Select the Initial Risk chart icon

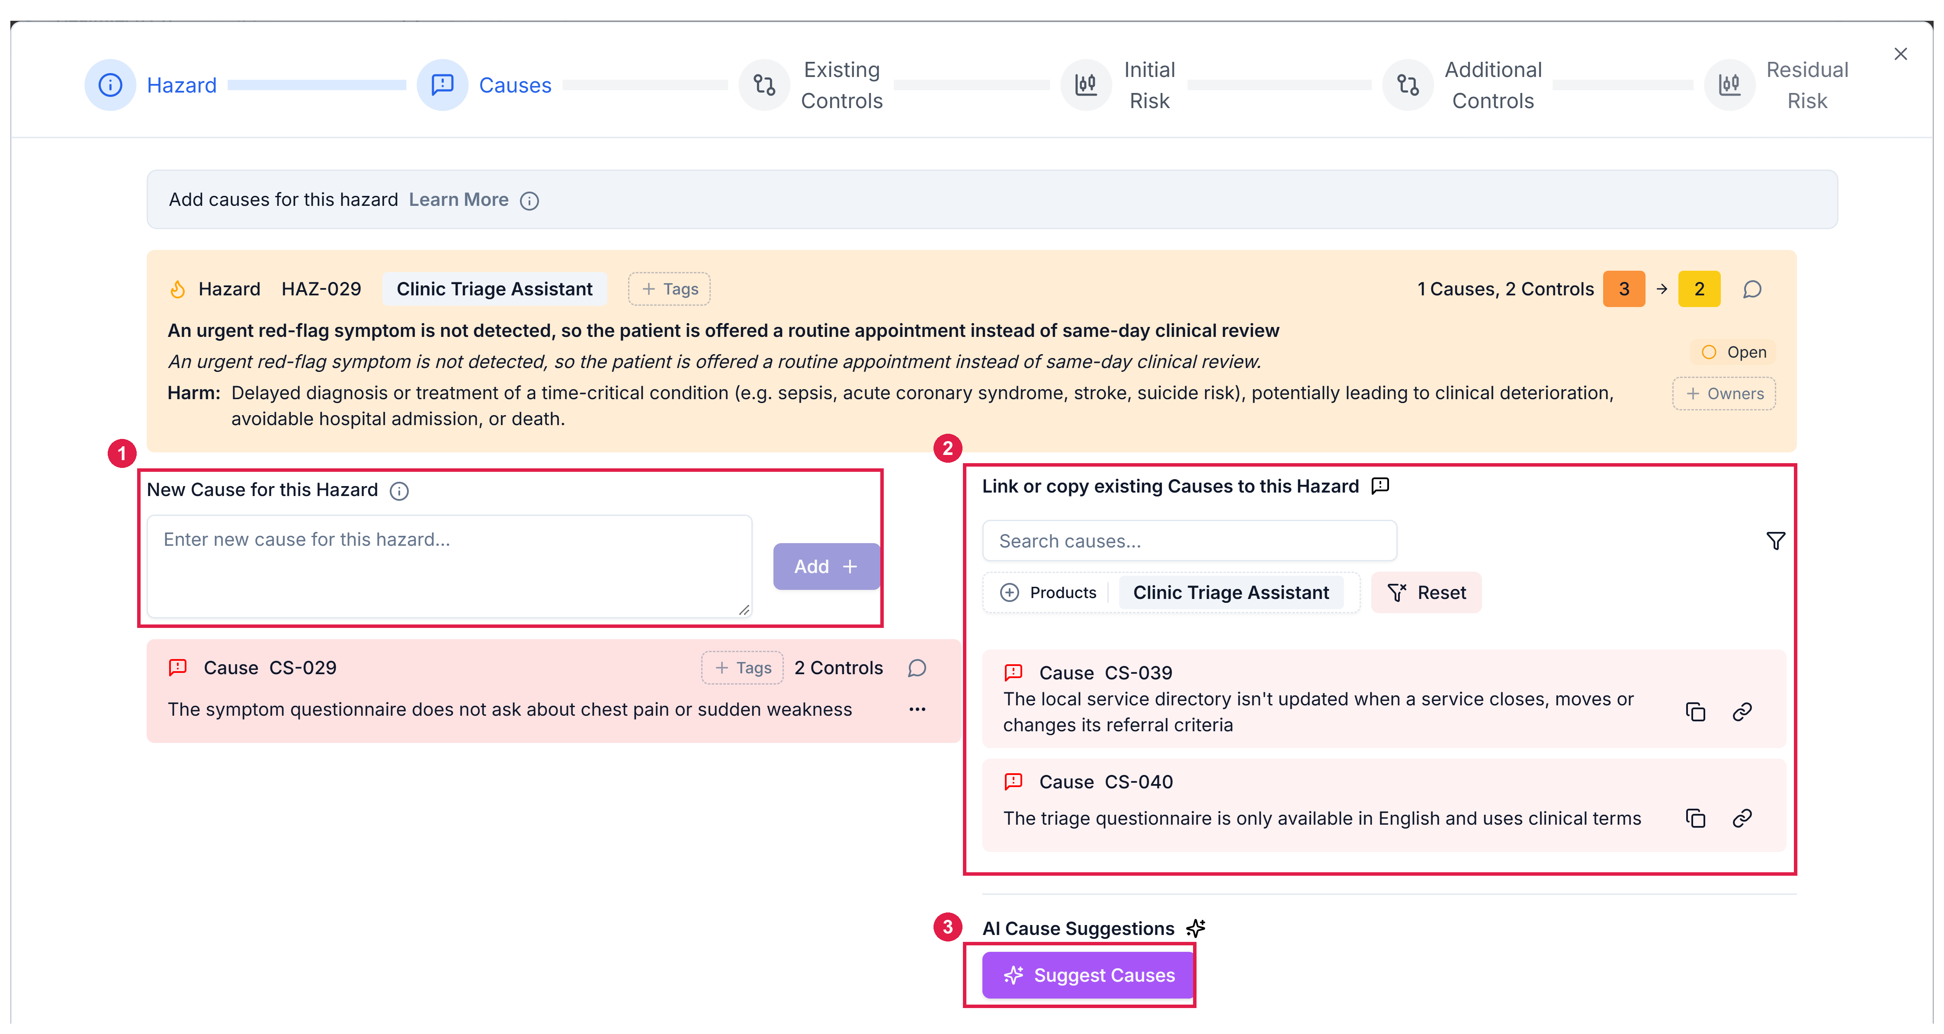coord(1085,85)
